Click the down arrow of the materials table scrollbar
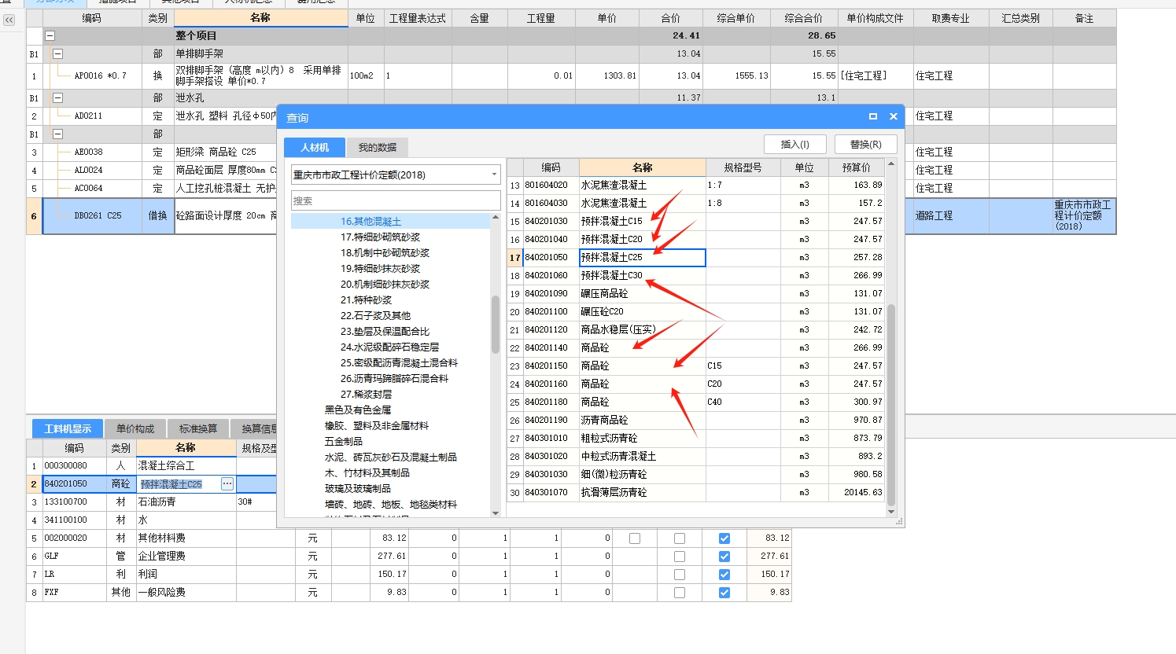The height and width of the screenshot is (654, 1176). 891,512
